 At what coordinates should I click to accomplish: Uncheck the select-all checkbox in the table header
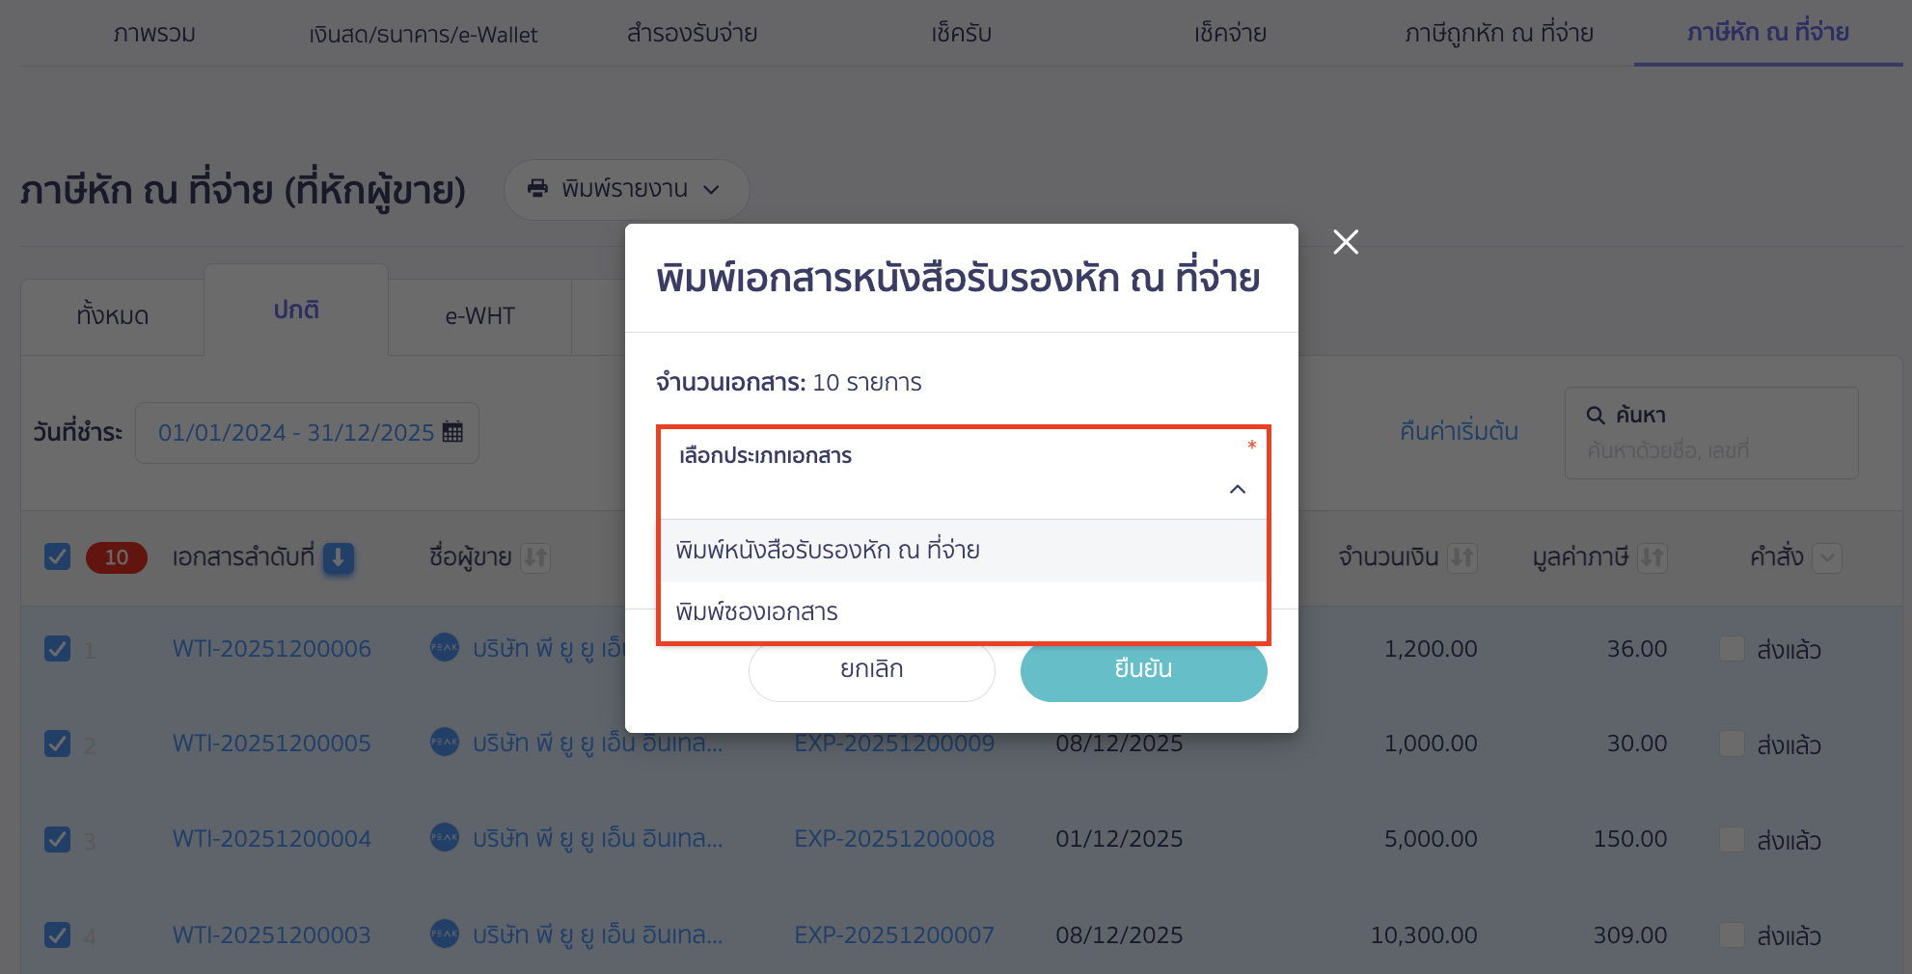(57, 556)
